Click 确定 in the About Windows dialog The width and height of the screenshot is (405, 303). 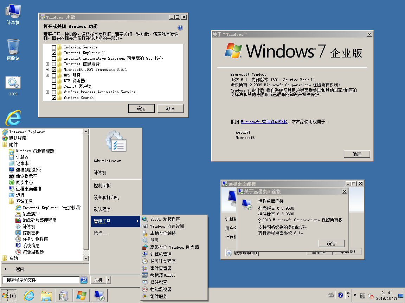tap(356, 154)
